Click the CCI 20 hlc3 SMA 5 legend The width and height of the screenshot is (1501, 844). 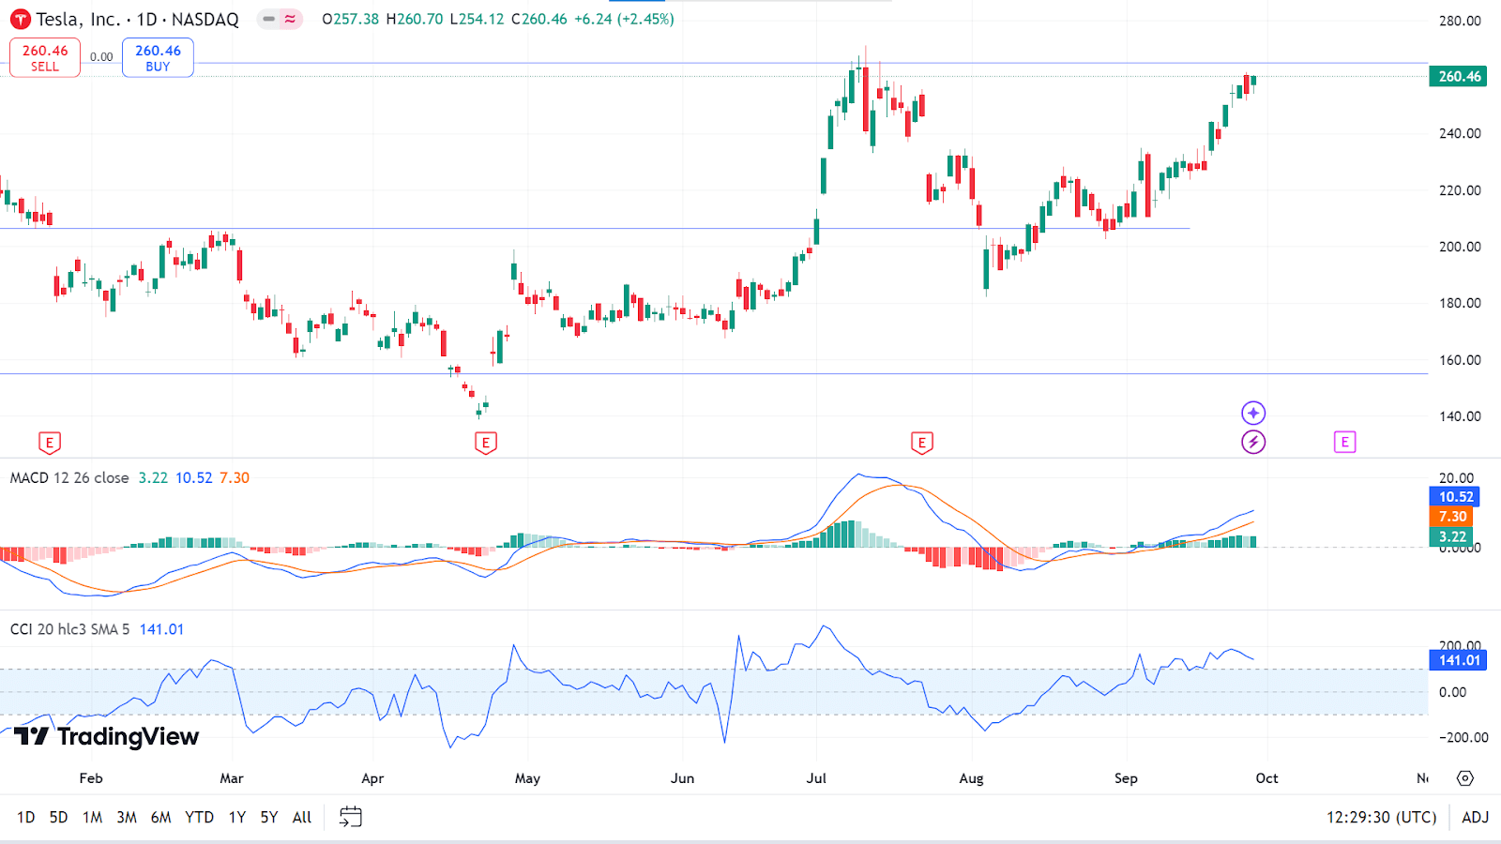(69, 629)
